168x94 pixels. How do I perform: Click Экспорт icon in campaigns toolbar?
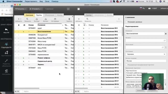tap(37, 19)
